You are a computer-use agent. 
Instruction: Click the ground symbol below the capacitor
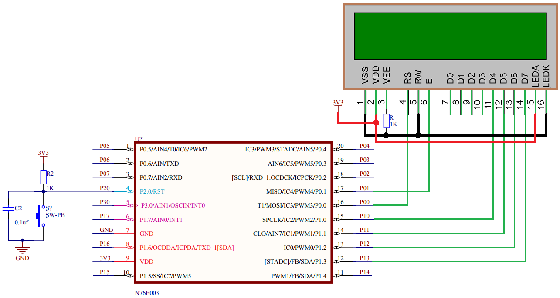(x=22, y=249)
